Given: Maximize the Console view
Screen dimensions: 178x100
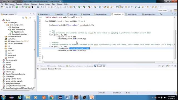Looking at the screenshot, I should pos(175,66).
